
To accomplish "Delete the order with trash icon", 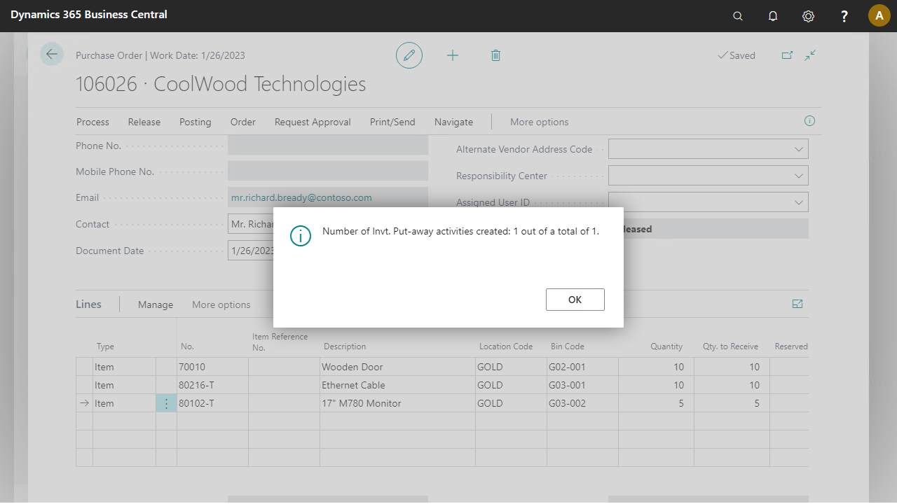I will pos(495,55).
